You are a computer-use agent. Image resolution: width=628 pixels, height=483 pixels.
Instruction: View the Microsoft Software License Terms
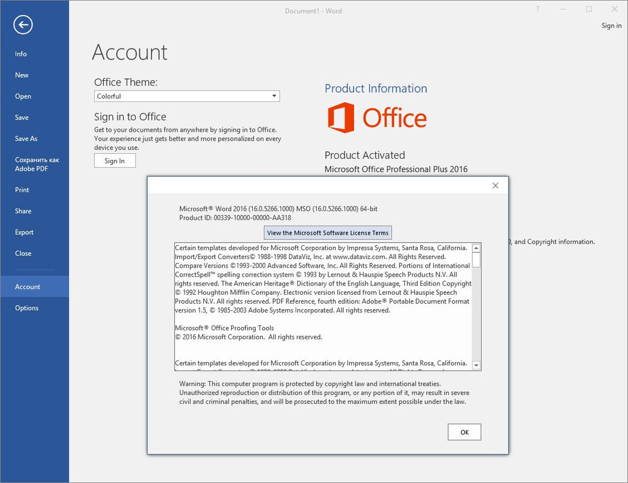[328, 233]
